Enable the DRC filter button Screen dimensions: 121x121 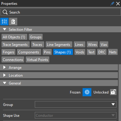102,52
